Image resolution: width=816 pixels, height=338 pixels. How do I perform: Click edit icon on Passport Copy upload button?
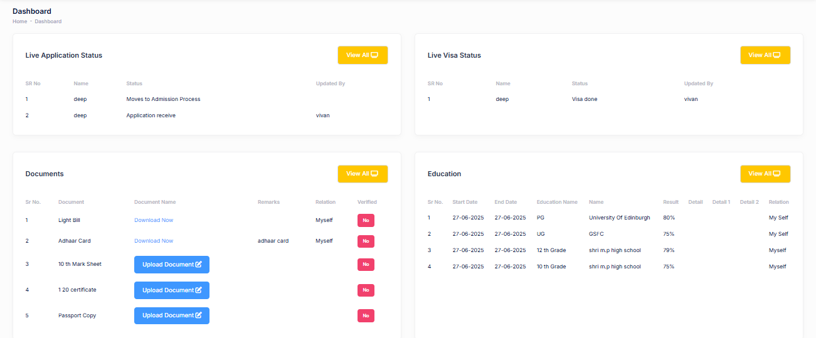click(199, 315)
